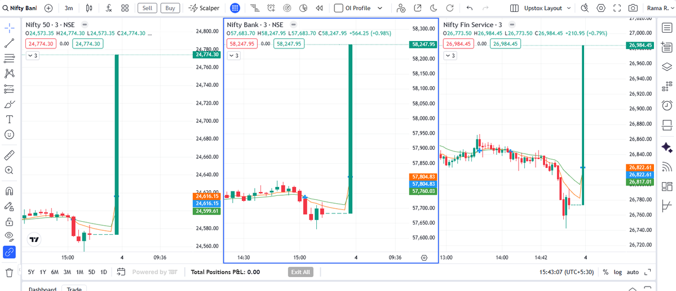The image size is (676, 291).
Task: Add symbol with the plus circle icon
Action: point(48,8)
